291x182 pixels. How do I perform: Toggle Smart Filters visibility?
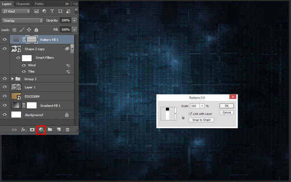(18, 58)
